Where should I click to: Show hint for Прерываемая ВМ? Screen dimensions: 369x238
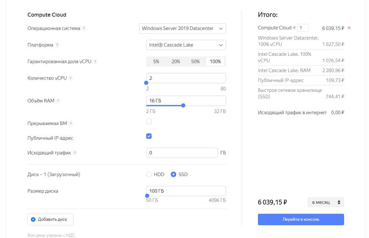pos(71,123)
